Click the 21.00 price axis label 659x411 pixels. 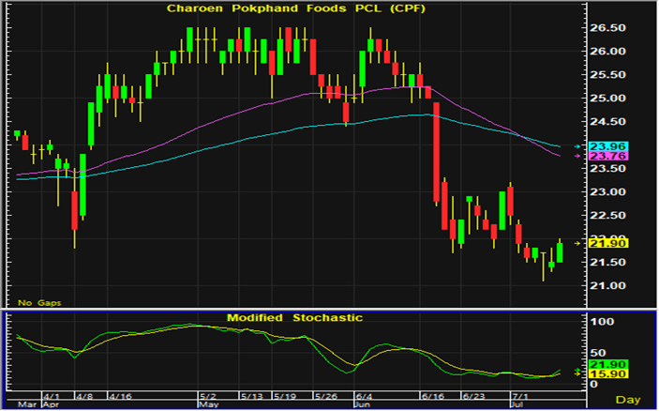point(607,285)
